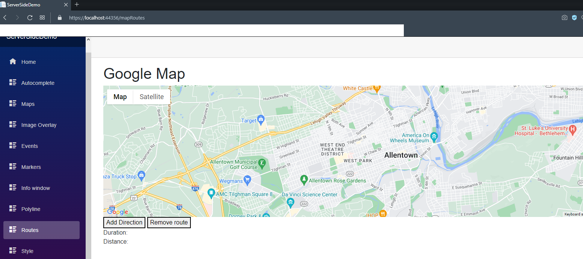The image size is (583, 259).
Task: Click the Markers grid icon in the sidebar
Action: coord(13,167)
